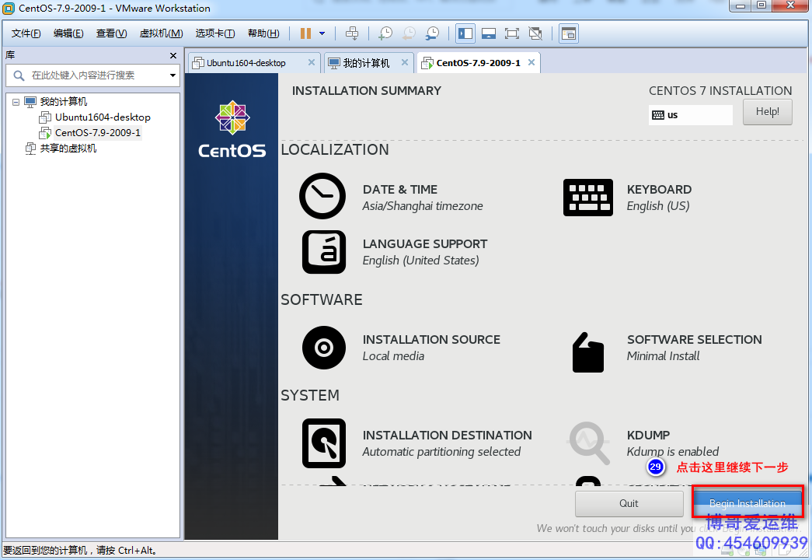Toggle the thumbnail bar icon in the toolbar

[489, 33]
